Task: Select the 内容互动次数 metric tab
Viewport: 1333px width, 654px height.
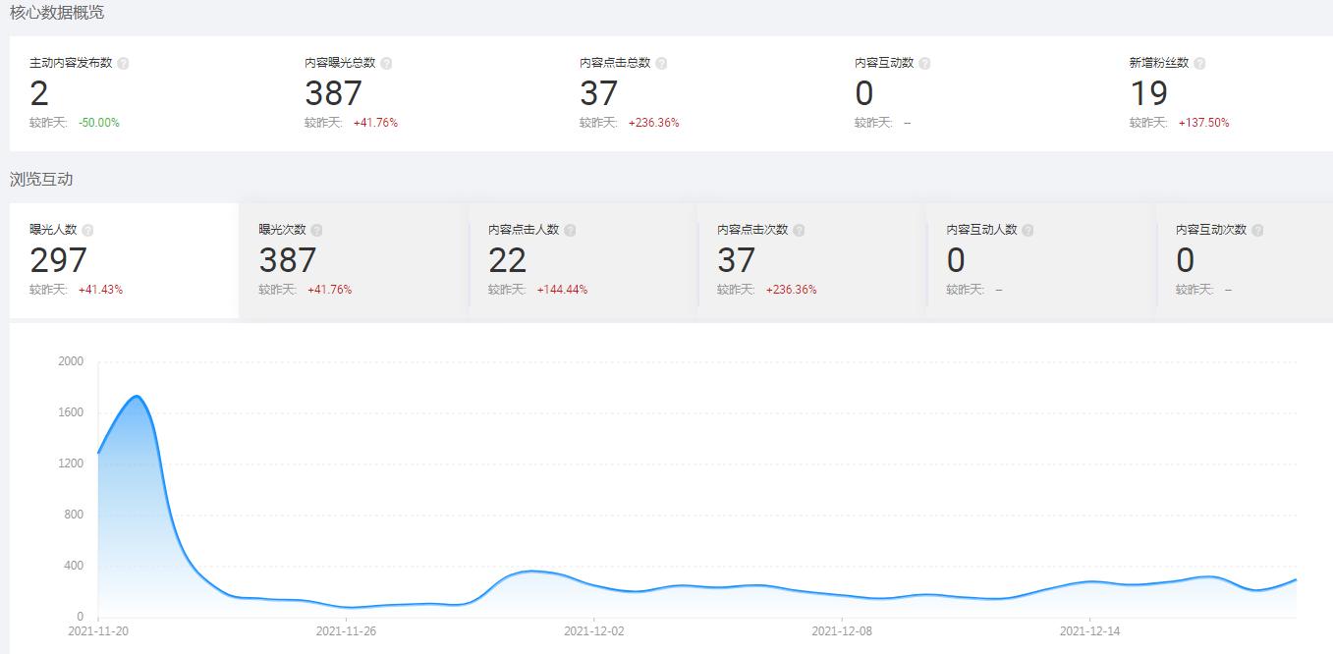Action: point(1246,260)
